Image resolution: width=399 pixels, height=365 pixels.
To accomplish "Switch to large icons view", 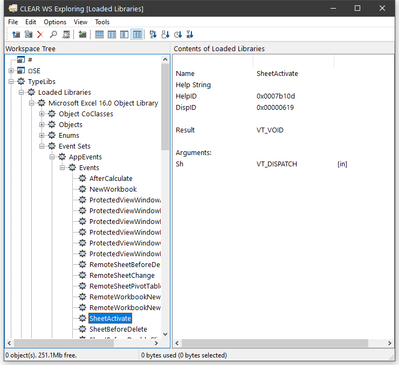I will (99, 34).
